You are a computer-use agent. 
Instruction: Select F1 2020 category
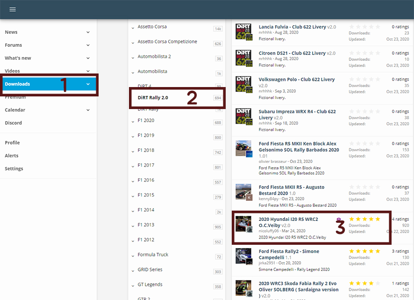coord(146,120)
